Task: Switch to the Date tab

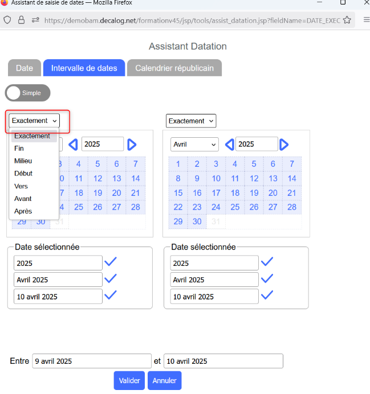Action: click(x=25, y=68)
